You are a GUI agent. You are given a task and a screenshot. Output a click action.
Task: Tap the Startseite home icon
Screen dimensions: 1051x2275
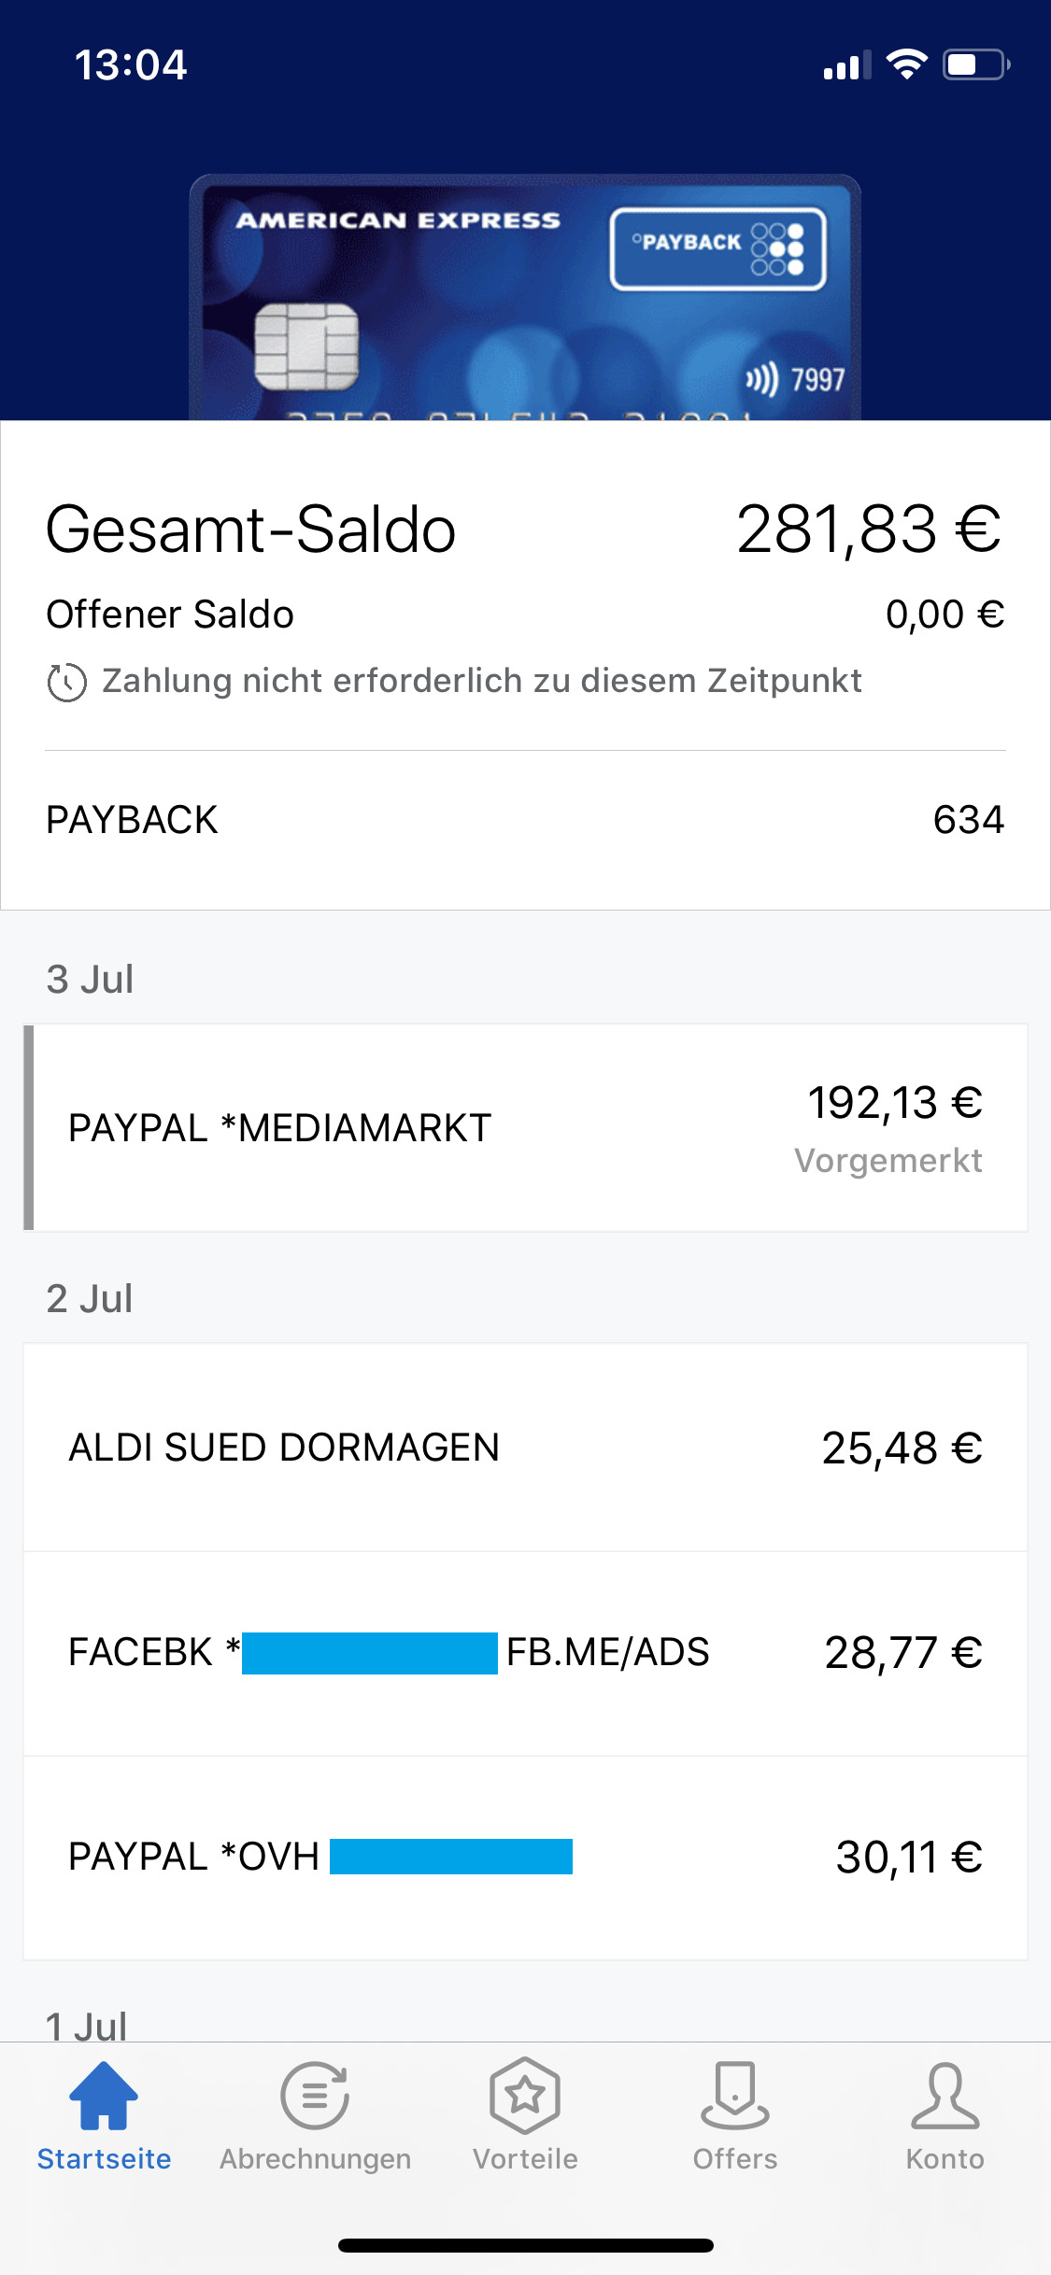coord(104,2097)
